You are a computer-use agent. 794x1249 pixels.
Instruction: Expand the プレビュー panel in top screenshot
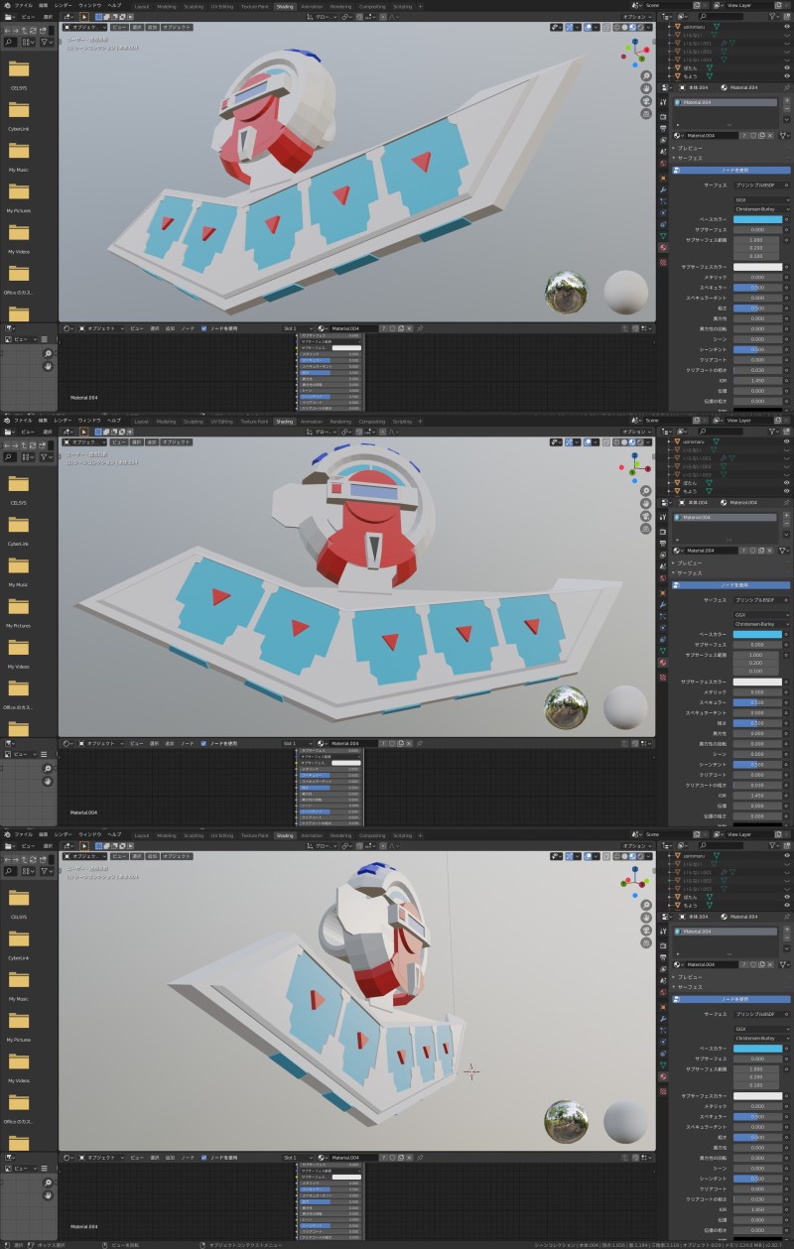pyautogui.click(x=690, y=148)
